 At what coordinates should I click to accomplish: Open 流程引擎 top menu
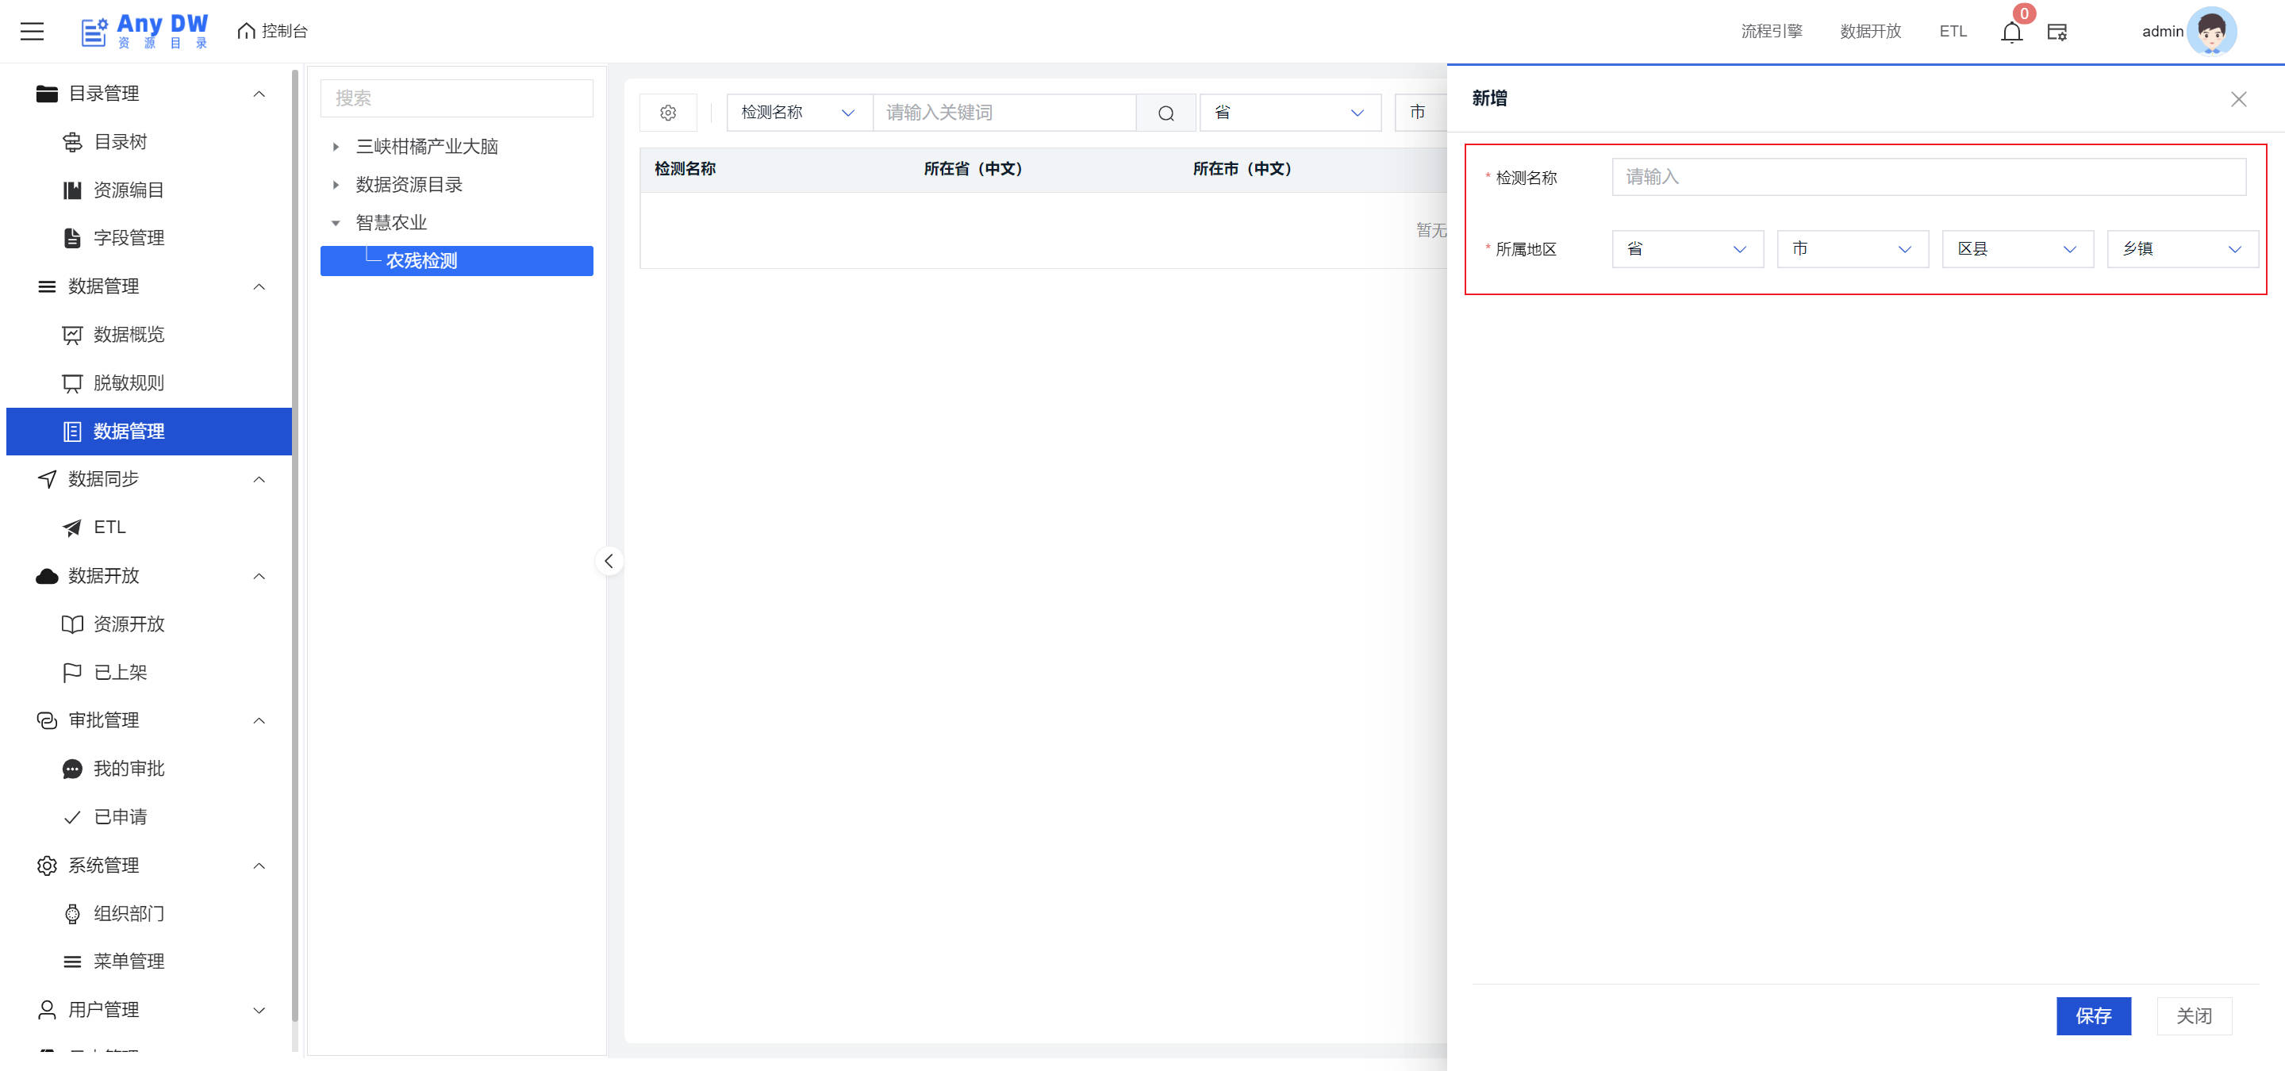(x=1771, y=31)
